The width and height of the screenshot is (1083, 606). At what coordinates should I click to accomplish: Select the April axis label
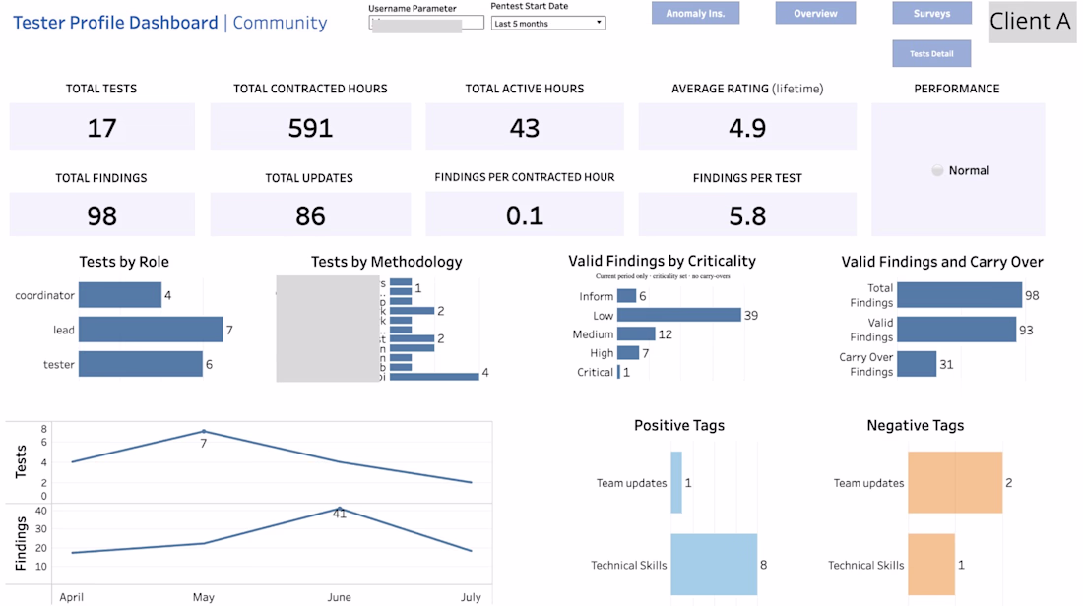(x=71, y=597)
